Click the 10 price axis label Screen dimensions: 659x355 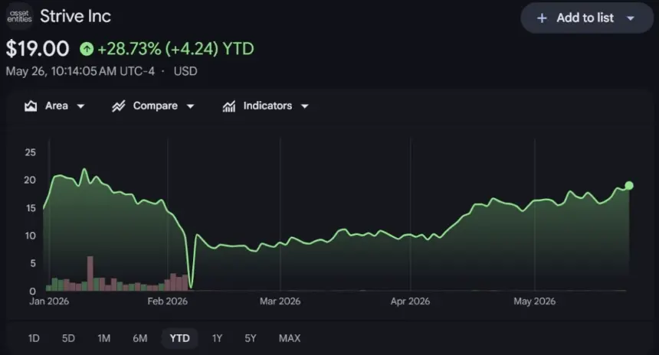30,236
